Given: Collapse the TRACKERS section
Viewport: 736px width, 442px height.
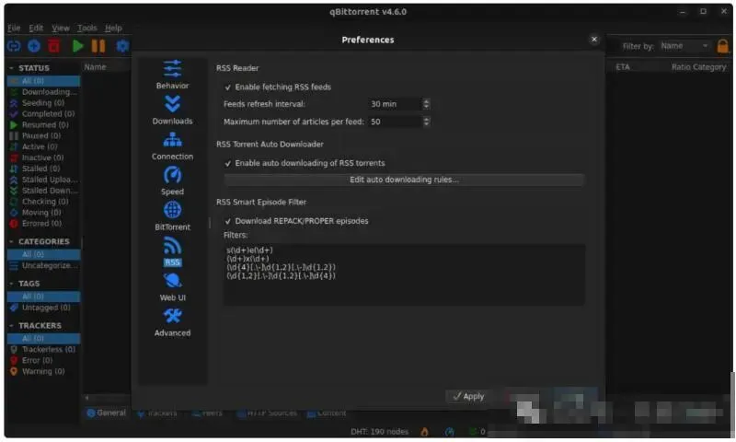Looking at the screenshot, I should click(11, 325).
